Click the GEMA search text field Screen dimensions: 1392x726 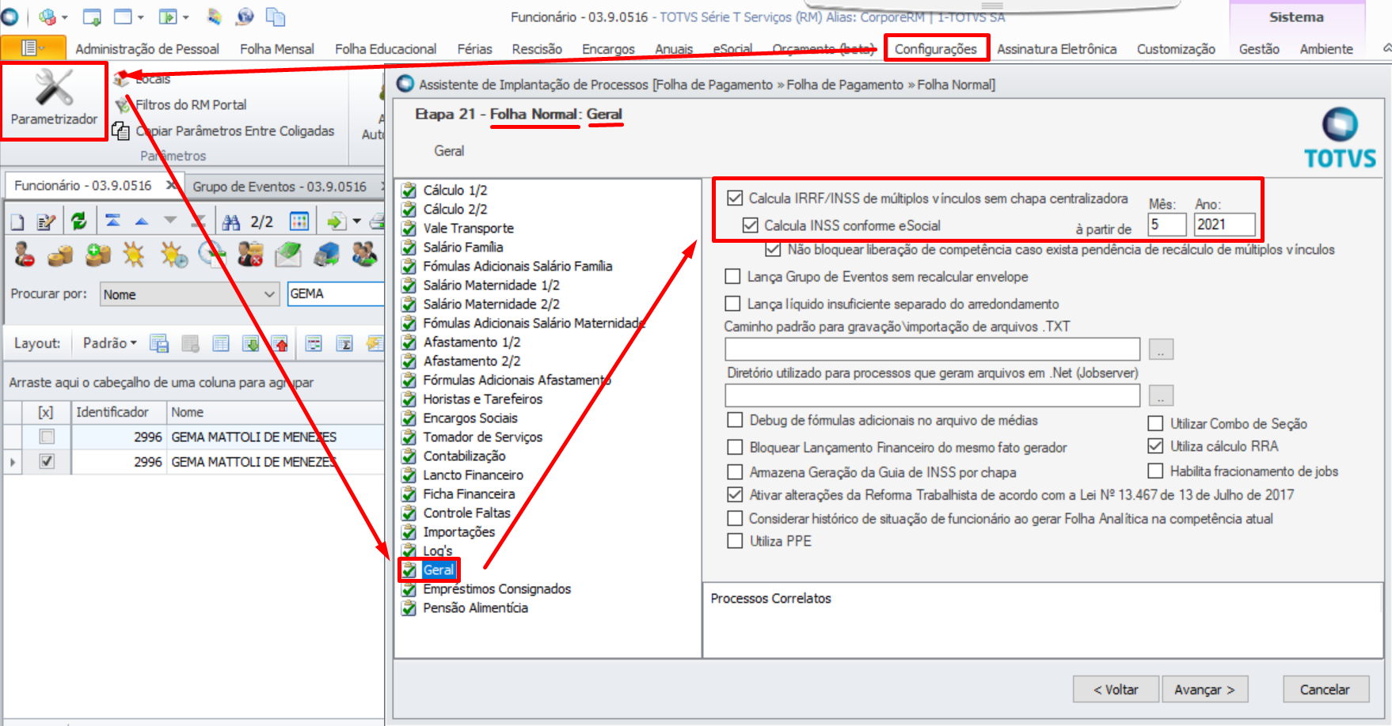(x=336, y=293)
